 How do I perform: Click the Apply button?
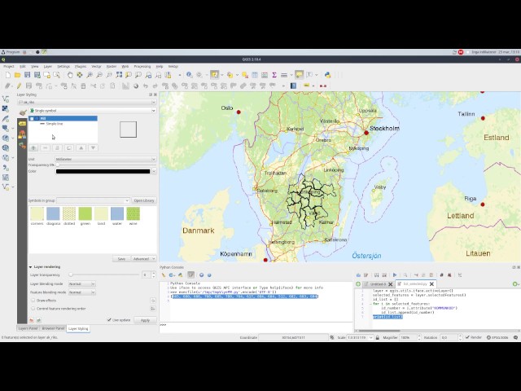click(x=145, y=320)
